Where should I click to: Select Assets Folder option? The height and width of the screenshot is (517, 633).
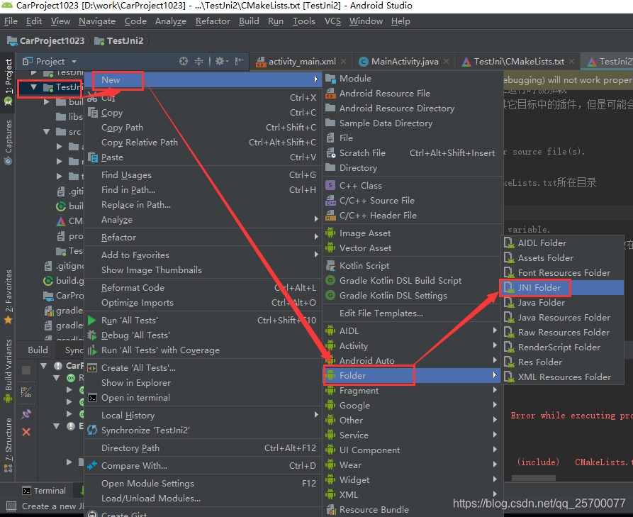562,257
